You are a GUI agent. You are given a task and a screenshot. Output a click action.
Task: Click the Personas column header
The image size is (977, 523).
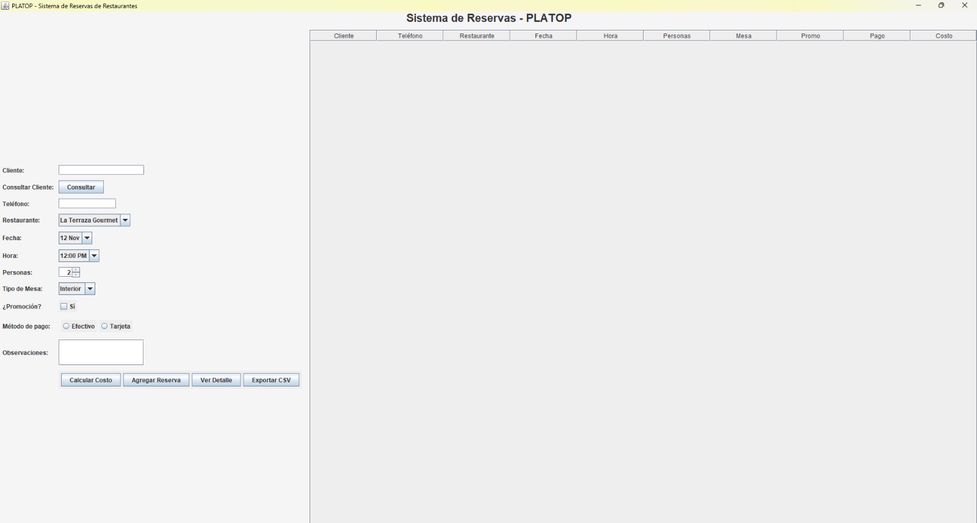(677, 36)
